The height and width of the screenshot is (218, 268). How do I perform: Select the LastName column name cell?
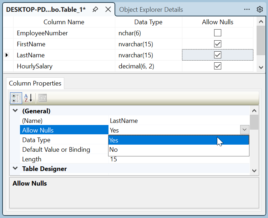click(64, 55)
